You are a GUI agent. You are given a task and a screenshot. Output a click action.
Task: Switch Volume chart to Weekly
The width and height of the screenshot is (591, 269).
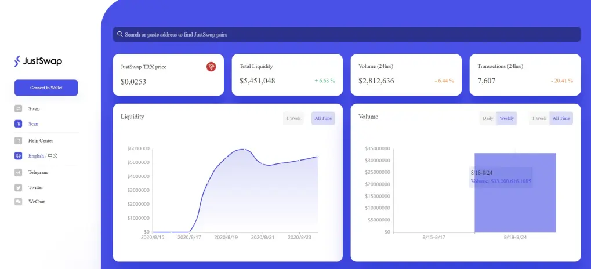coord(506,118)
